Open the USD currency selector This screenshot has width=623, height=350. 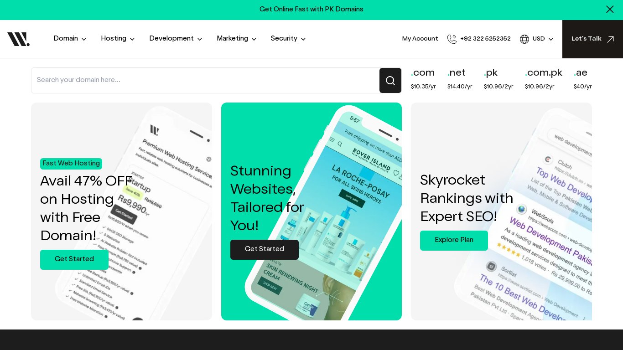click(543, 39)
